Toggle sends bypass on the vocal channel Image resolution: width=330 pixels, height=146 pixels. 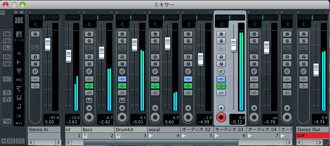coord(155,93)
